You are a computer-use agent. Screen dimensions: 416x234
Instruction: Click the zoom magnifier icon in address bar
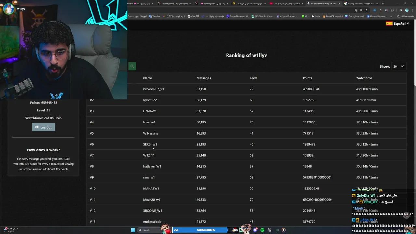coord(361,10)
